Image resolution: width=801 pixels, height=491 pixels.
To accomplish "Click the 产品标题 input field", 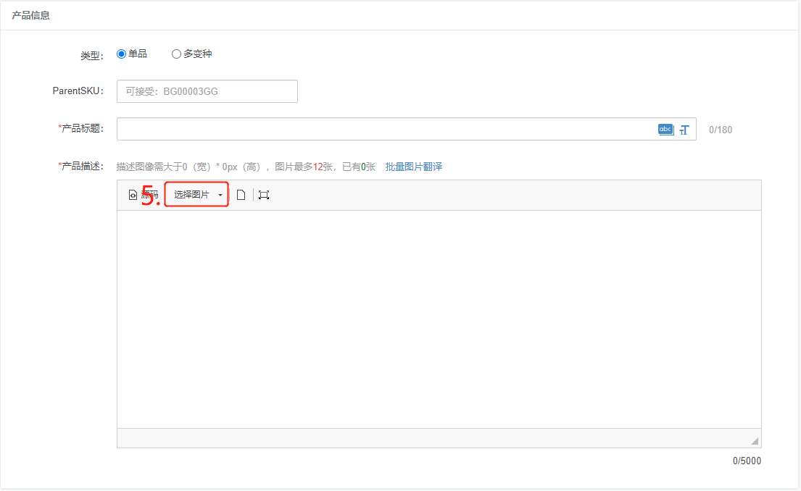I will (x=406, y=129).
